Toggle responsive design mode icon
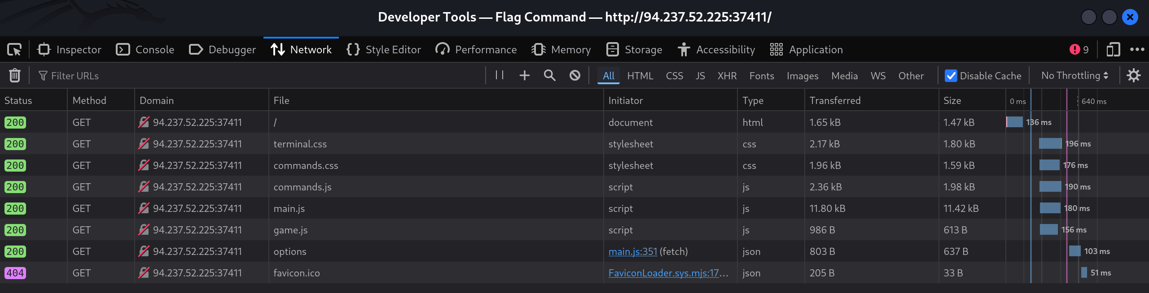1149x293 pixels. coord(1113,49)
